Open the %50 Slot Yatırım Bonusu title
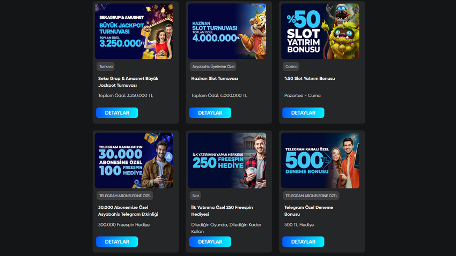This screenshot has width=456, height=256. 310,78
